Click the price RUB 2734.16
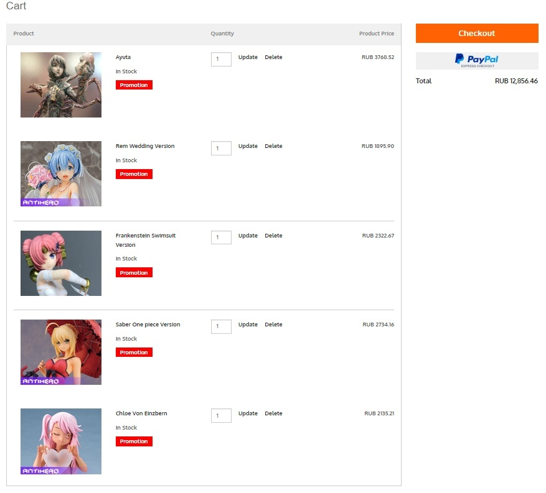 [x=378, y=325]
